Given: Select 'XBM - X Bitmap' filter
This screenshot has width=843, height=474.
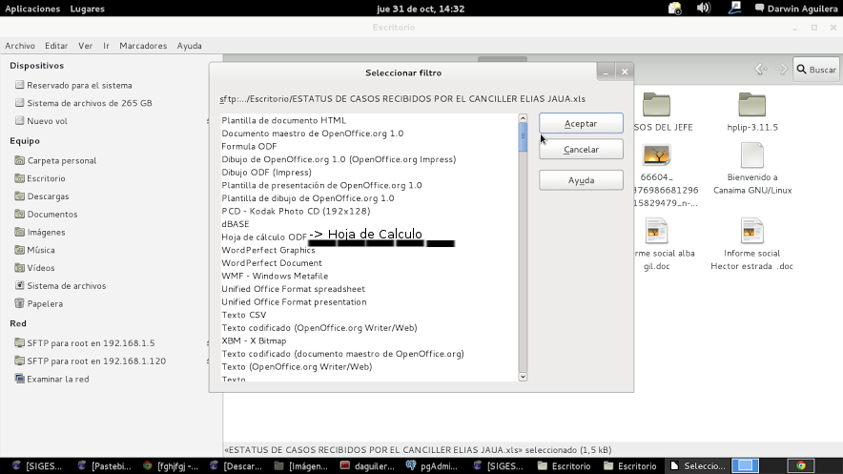Looking at the screenshot, I should pos(254,340).
